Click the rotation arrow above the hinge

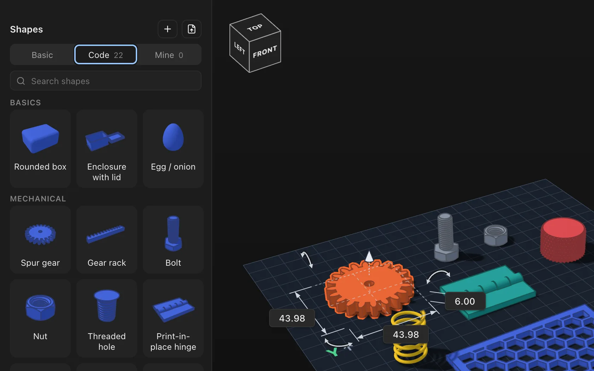point(438,276)
